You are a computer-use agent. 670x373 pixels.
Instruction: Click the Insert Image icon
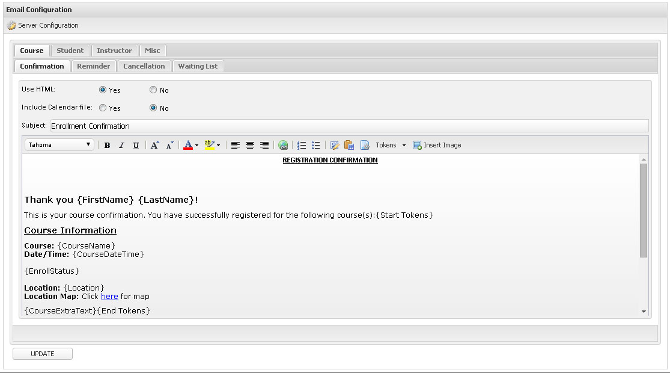(417, 146)
